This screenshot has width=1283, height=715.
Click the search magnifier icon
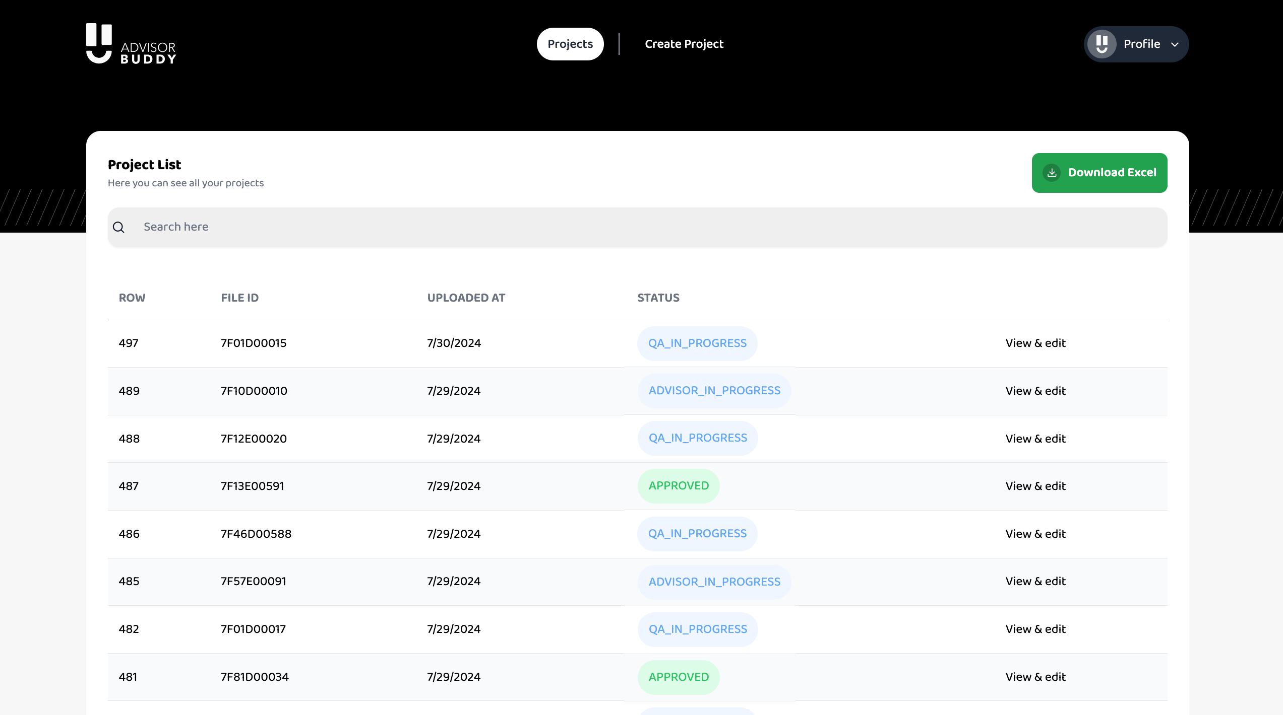(x=118, y=227)
